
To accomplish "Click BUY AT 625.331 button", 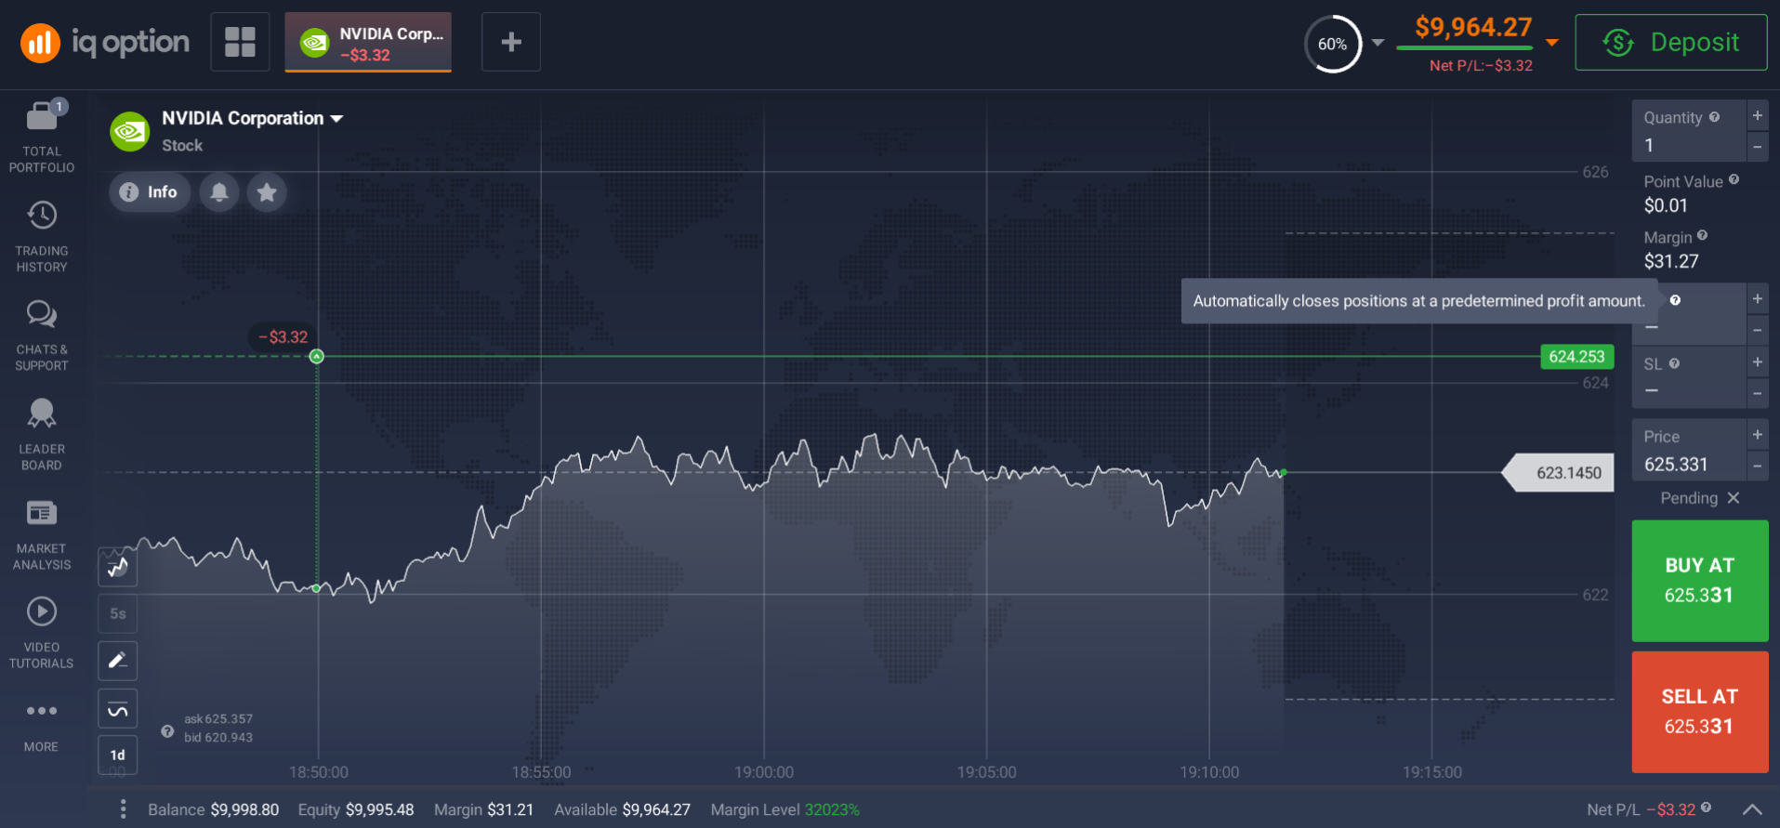I will click(1700, 581).
